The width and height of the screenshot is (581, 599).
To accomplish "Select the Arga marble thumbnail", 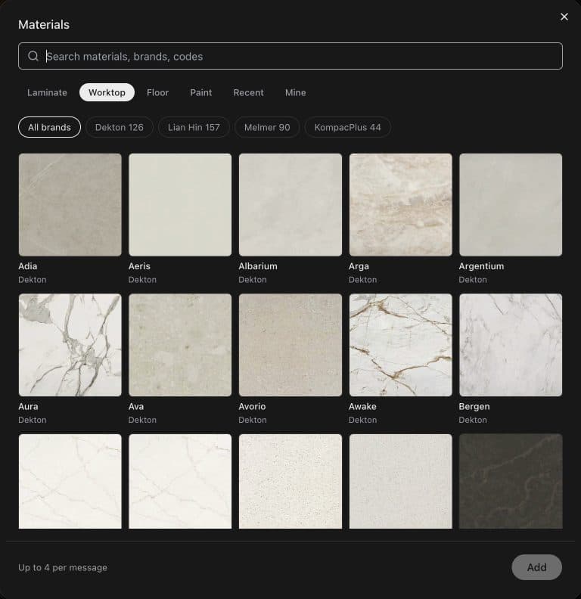I will (x=401, y=205).
